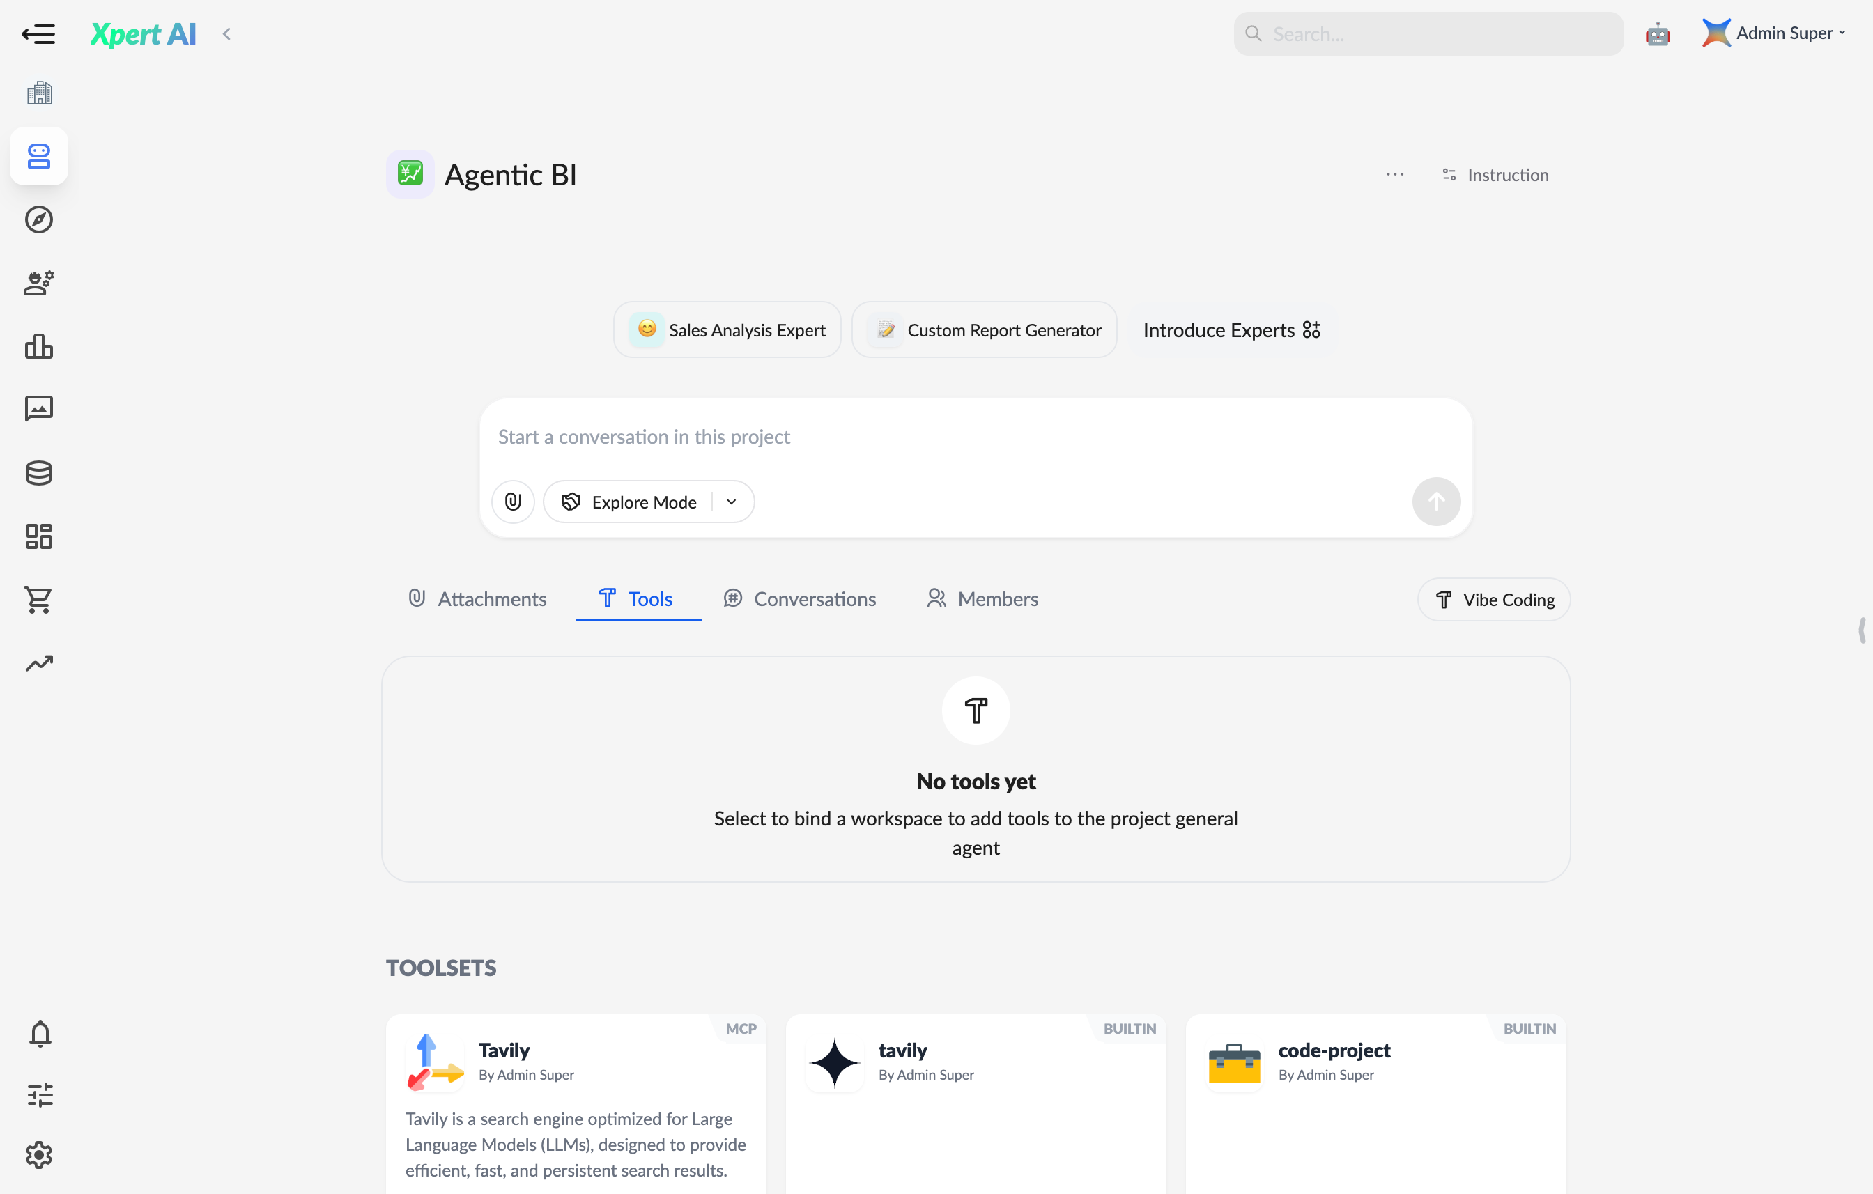Open the preferences sliders icon above settings
The image size is (1873, 1194).
pos(39,1095)
